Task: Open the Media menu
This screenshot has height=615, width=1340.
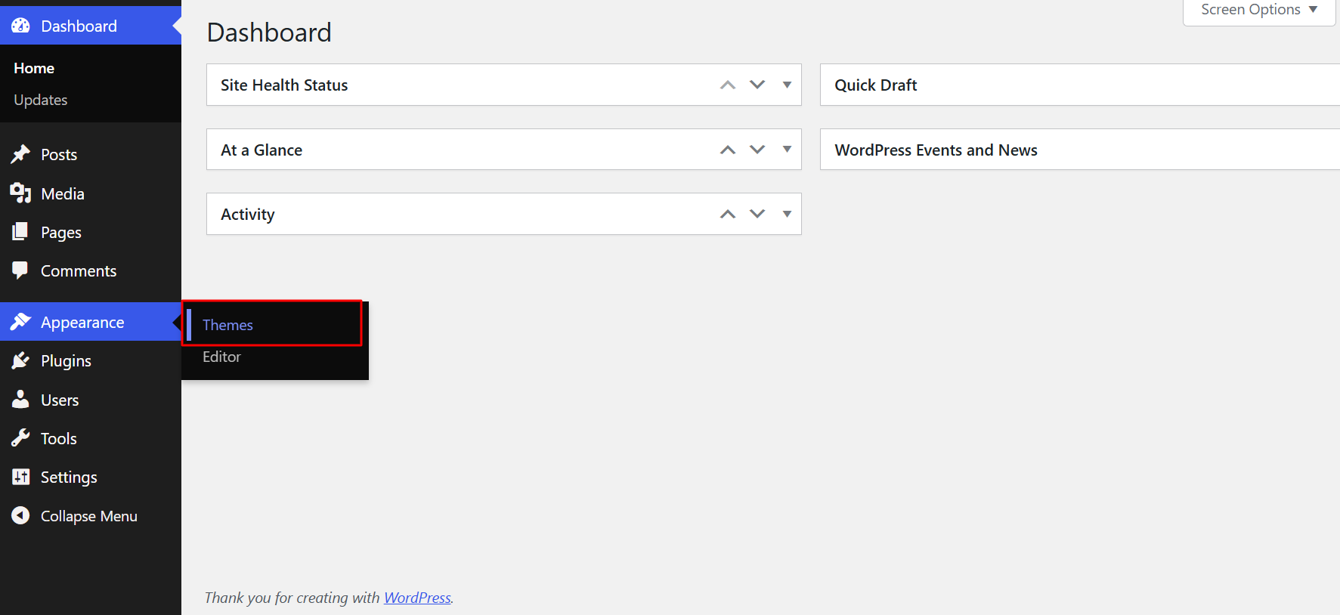Action: (91, 193)
